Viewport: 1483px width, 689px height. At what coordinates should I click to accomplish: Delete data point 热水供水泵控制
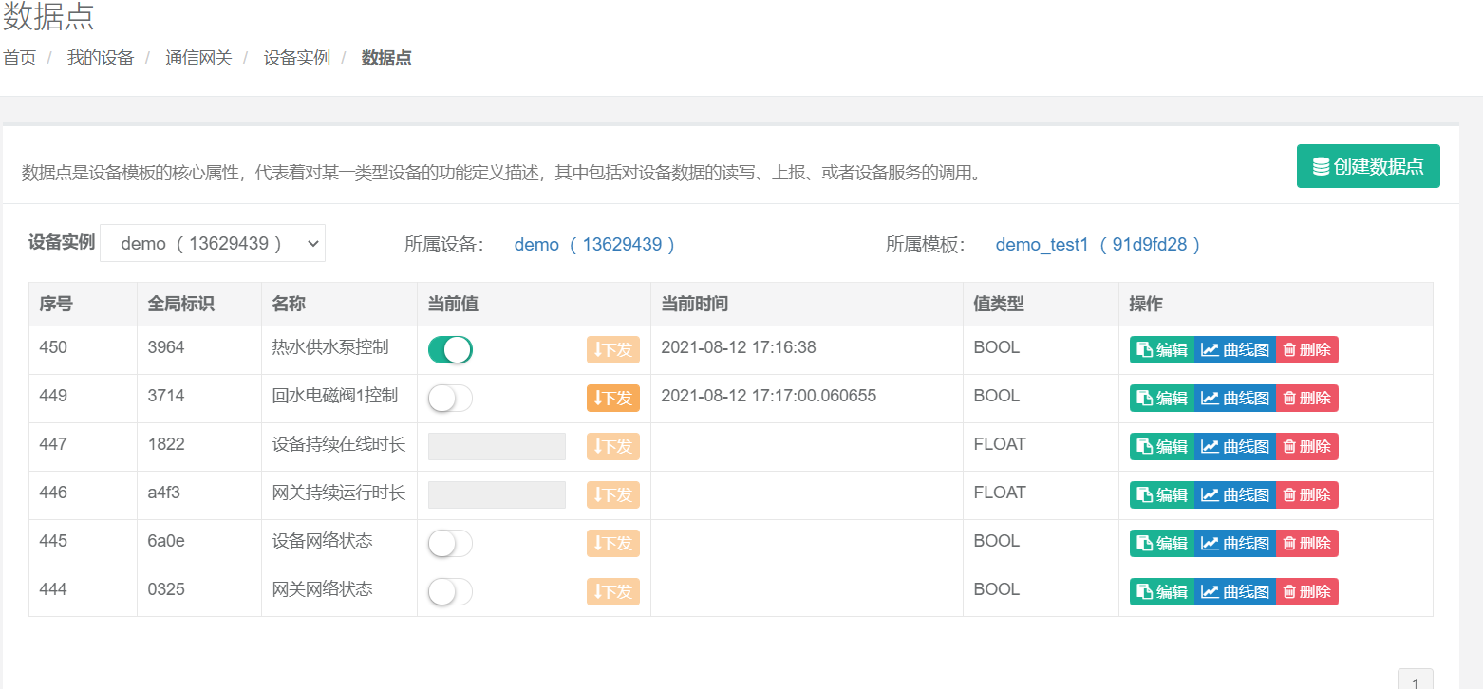[1307, 349]
